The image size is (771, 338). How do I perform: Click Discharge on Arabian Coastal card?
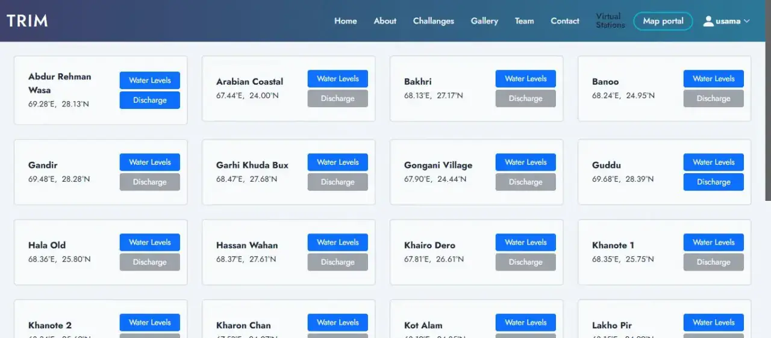click(338, 99)
